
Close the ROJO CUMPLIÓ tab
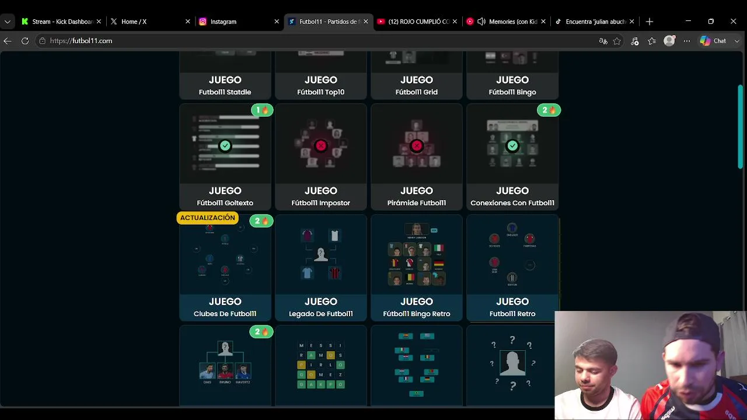[455, 22]
